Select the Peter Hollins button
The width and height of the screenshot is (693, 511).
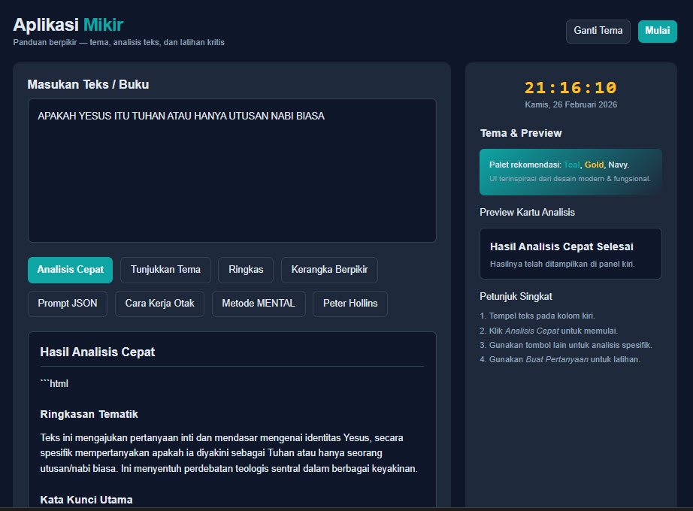tap(350, 304)
